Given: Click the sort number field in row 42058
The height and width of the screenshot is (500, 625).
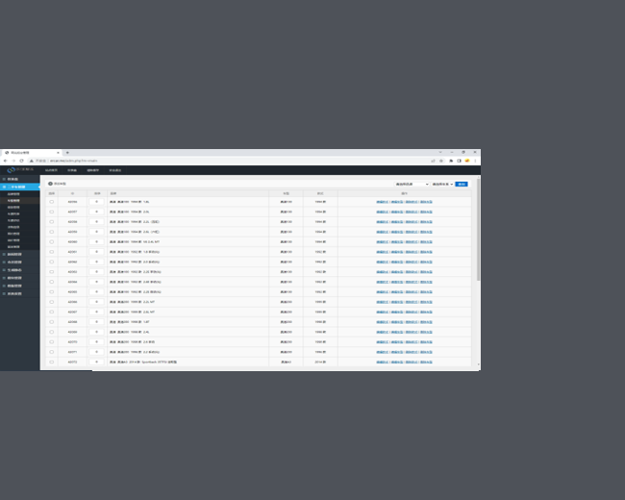Looking at the screenshot, I should click(x=96, y=221).
